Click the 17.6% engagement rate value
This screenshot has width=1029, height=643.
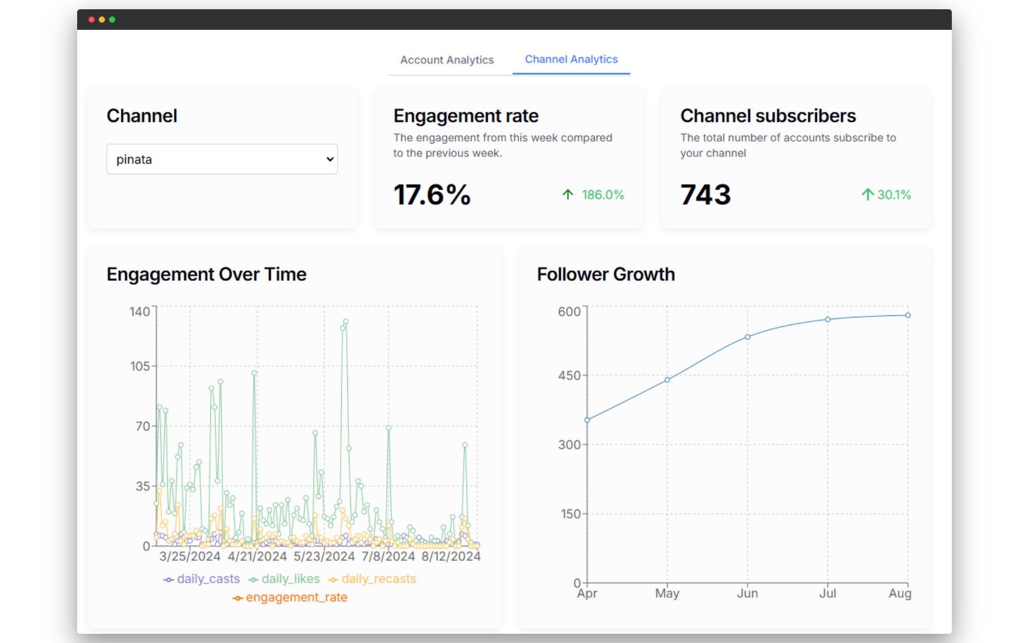click(x=432, y=195)
